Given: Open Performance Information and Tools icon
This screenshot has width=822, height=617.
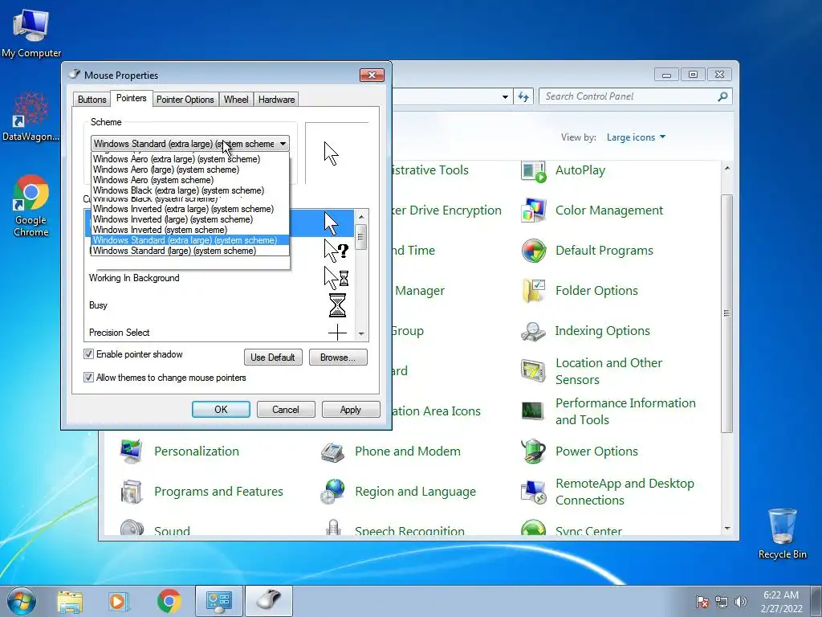Looking at the screenshot, I should 534,411.
